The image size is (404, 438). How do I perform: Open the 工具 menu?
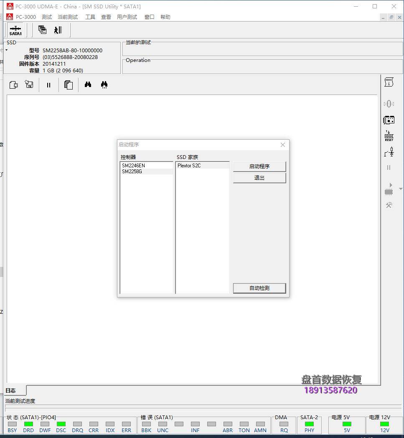pos(90,17)
